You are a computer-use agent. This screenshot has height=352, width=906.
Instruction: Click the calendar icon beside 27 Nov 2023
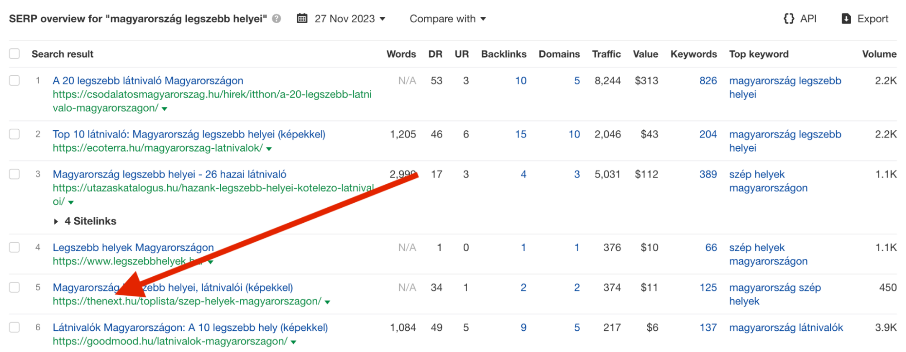[302, 19]
